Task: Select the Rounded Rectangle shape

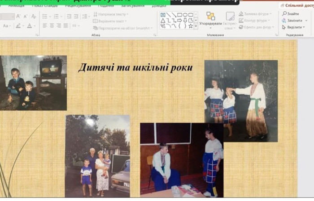Action: tap(191, 15)
